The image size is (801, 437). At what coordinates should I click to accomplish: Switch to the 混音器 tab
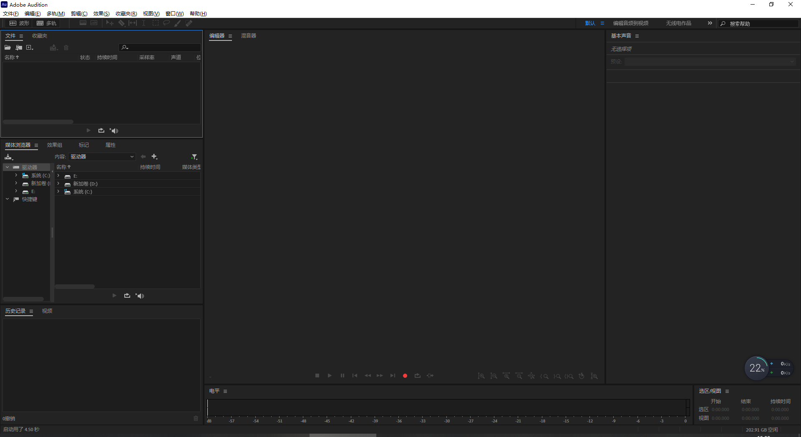click(x=248, y=36)
